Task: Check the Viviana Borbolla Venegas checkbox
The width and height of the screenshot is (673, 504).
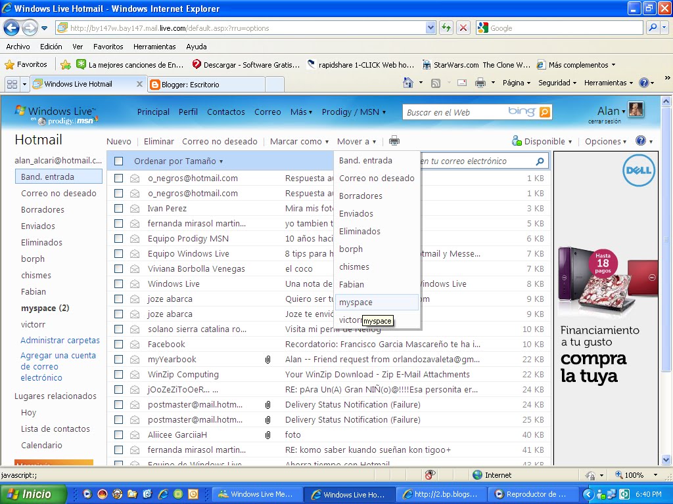Action: coord(119,268)
